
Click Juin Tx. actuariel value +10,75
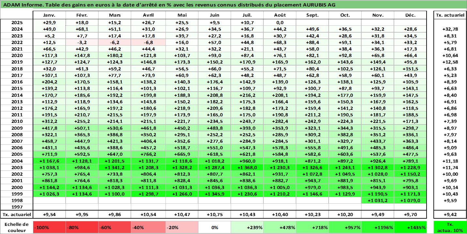point(214,214)
